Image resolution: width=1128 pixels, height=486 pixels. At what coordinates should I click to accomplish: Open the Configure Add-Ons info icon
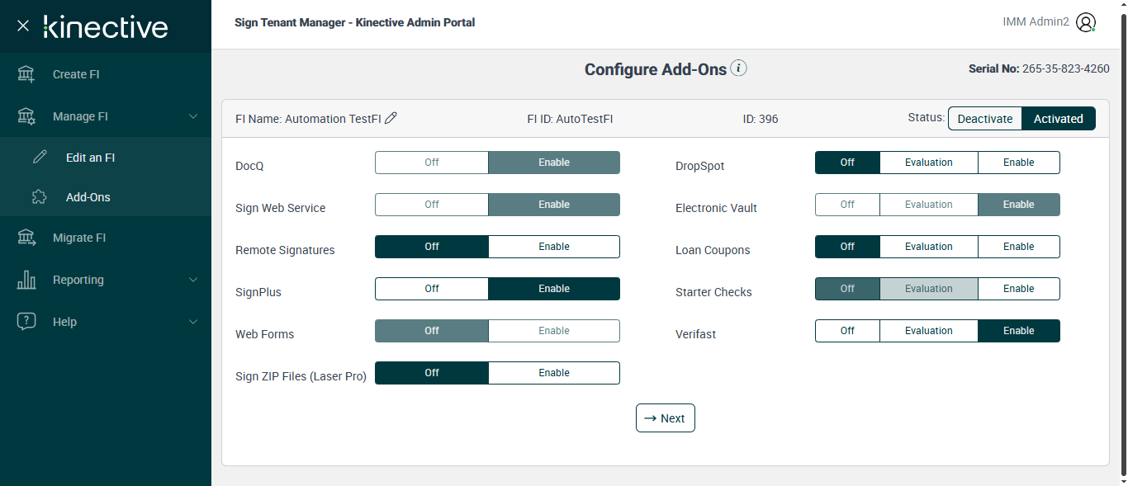tap(739, 68)
